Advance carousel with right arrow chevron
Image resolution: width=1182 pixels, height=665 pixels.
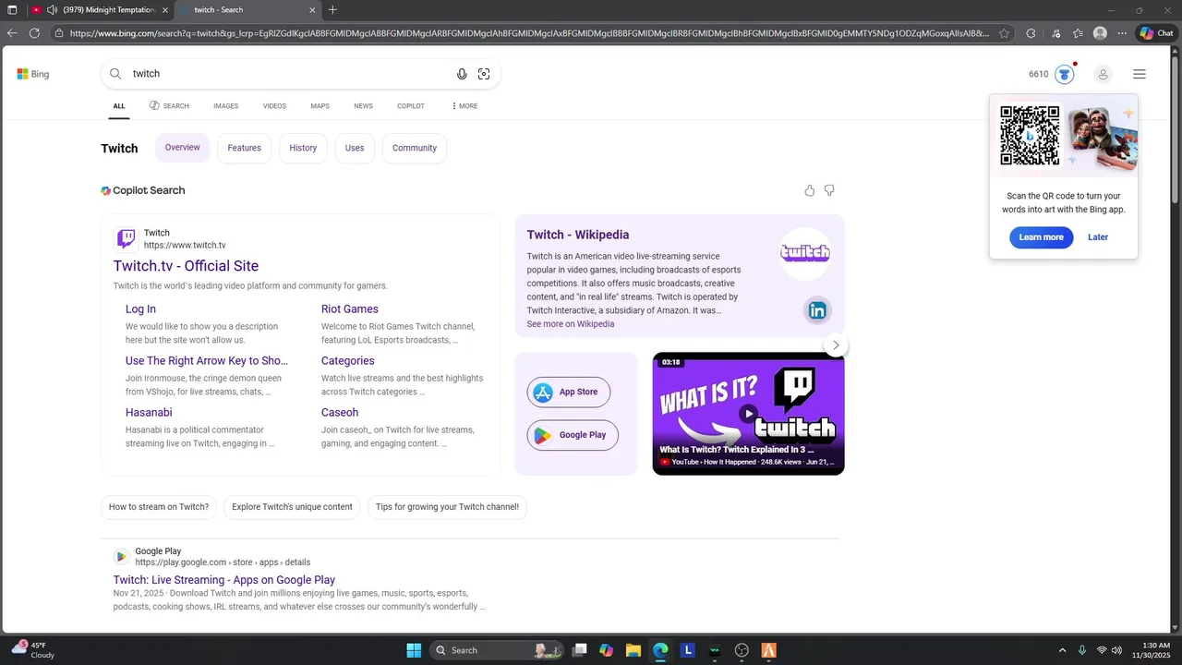click(836, 345)
